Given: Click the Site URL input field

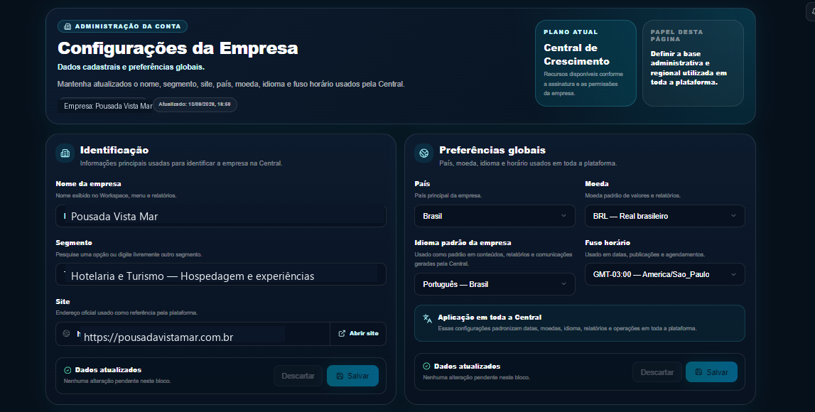Looking at the screenshot, I should (x=193, y=334).
